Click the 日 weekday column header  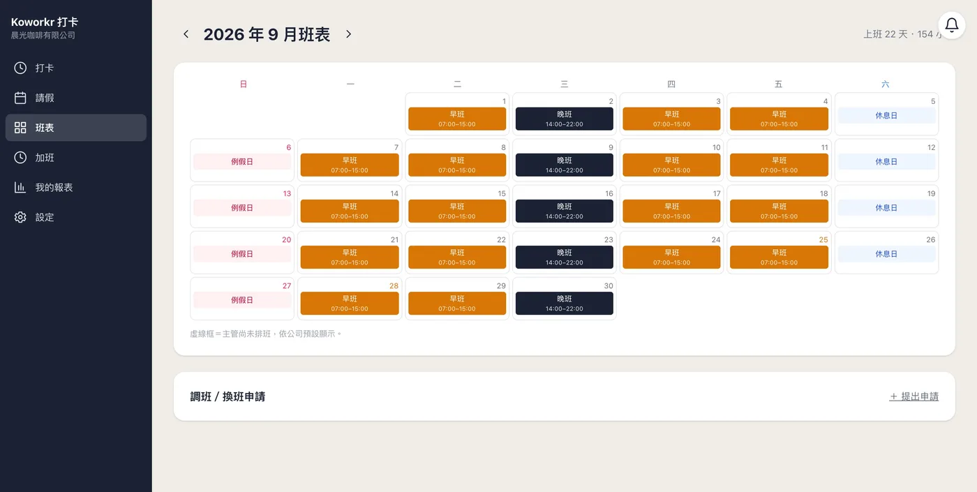click(243, 84)
